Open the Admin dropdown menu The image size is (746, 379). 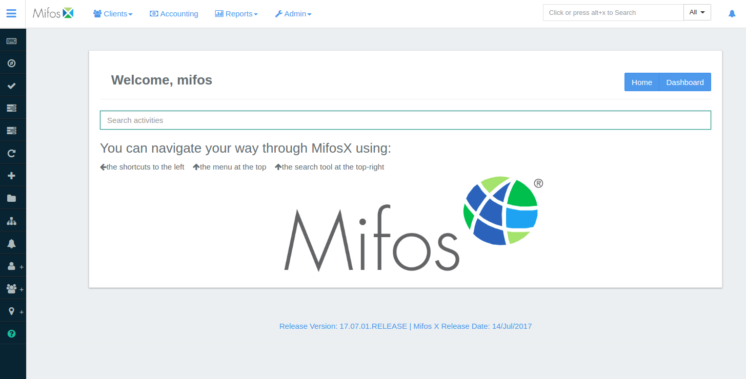(x=293, y=14)
